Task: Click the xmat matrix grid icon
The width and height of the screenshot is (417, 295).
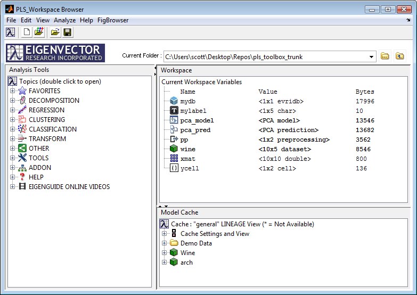Action: coord(174,159)
